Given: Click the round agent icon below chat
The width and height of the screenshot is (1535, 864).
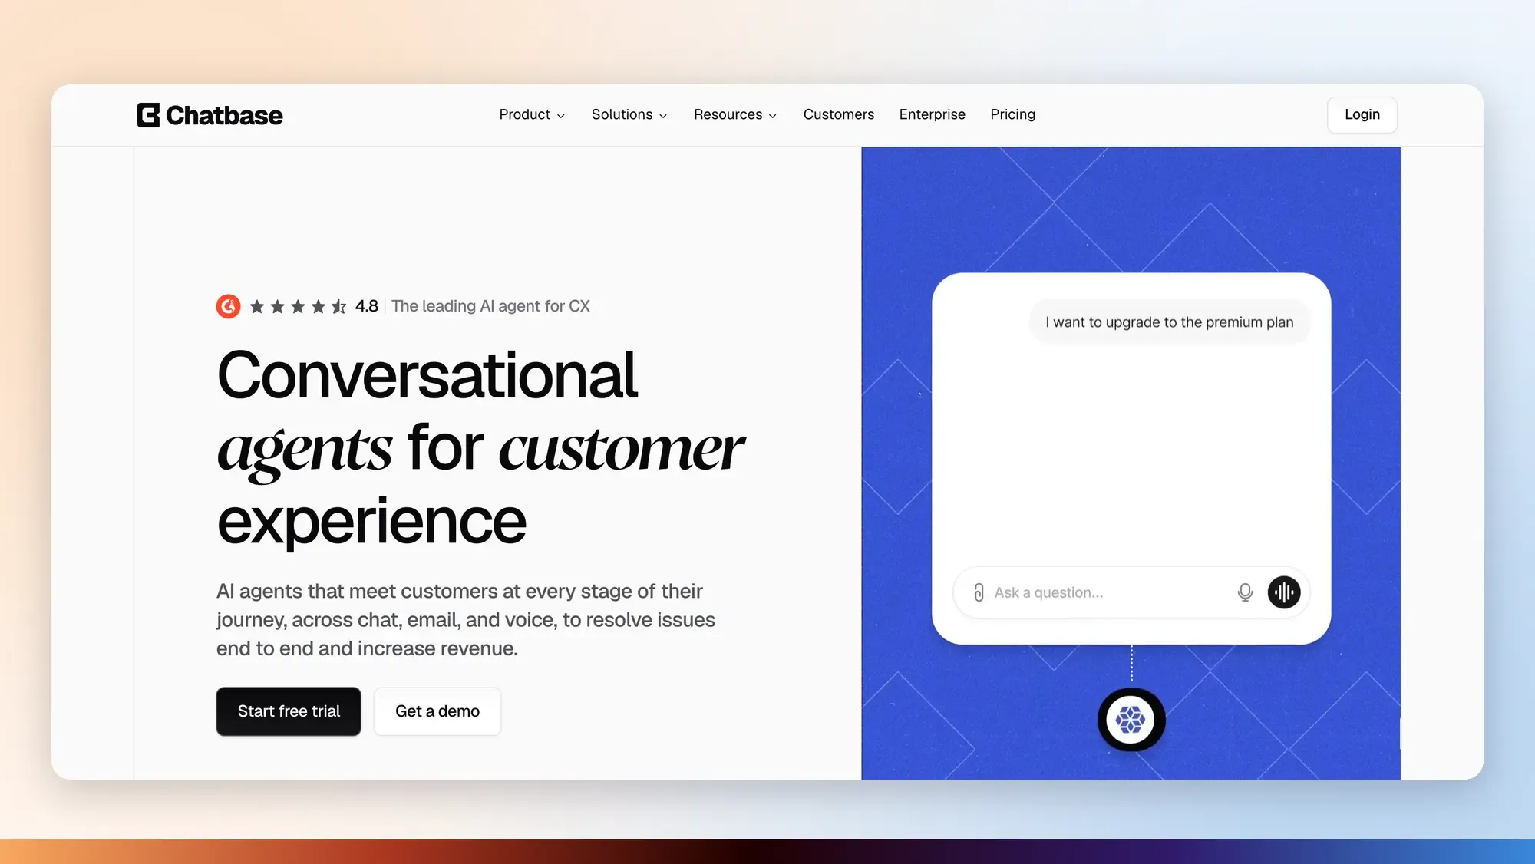Looking at the screenshot, I should click(1131, 720).
